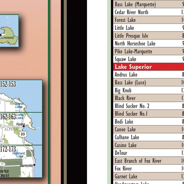Image resolution: width=184 pixels, height=184 pixels.
Task: Click the US 23 highway shield
Action: pos(23,134)
